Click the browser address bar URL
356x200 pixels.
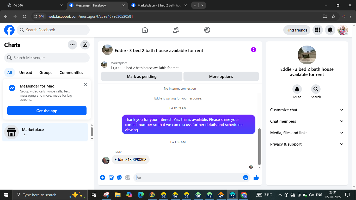(x=91, y=16)
